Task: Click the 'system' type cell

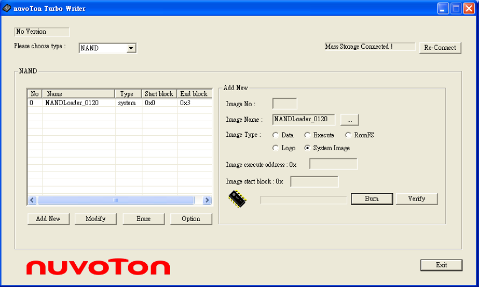Action: (127, 103)
